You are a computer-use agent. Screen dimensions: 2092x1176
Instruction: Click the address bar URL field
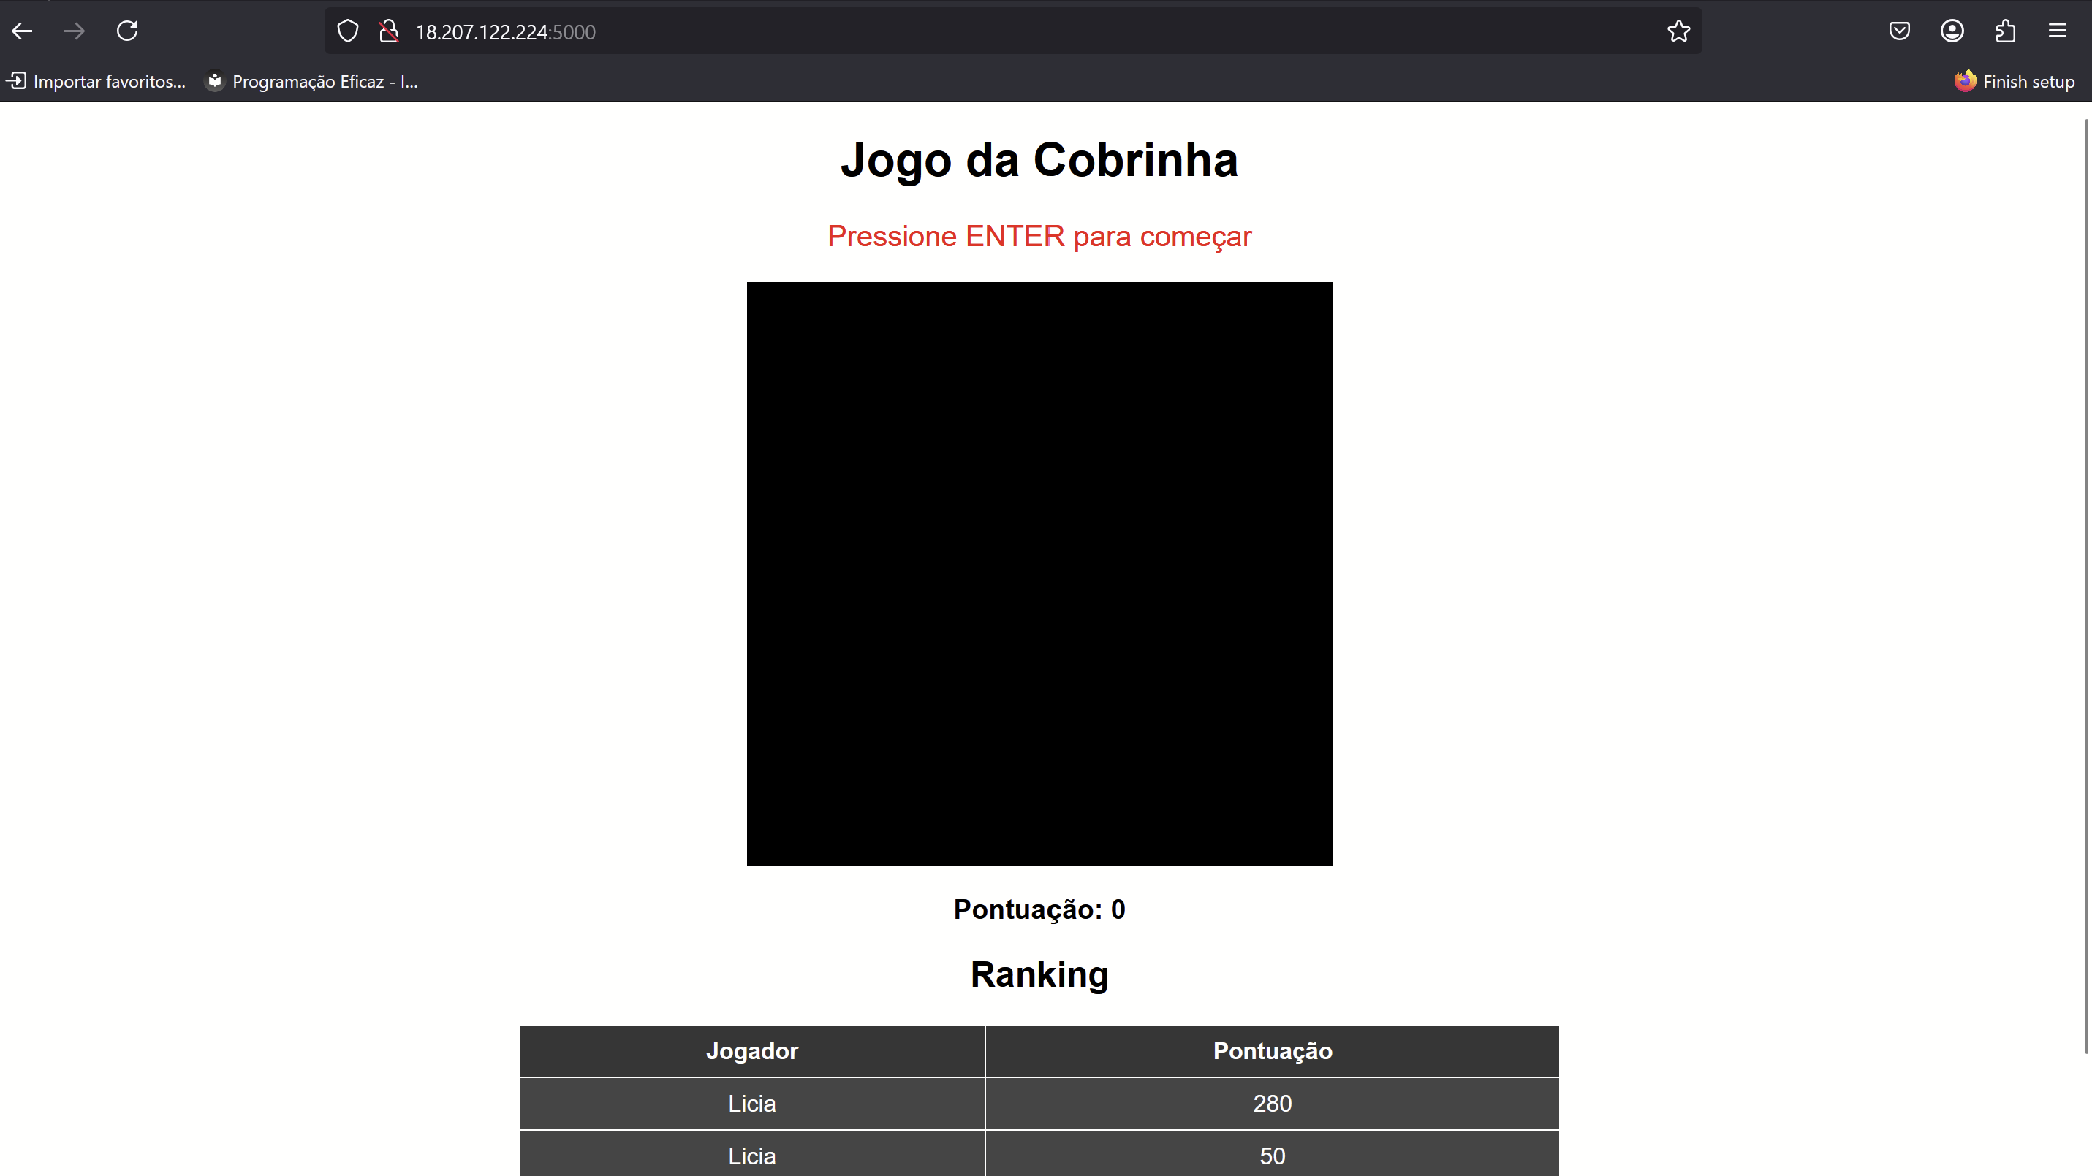[x=974, y=31]
